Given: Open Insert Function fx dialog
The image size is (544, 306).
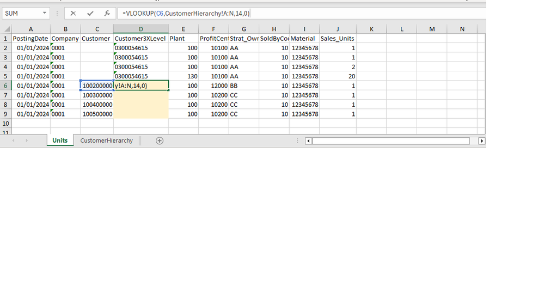Looking at the screenshot, I should [107, 14].
